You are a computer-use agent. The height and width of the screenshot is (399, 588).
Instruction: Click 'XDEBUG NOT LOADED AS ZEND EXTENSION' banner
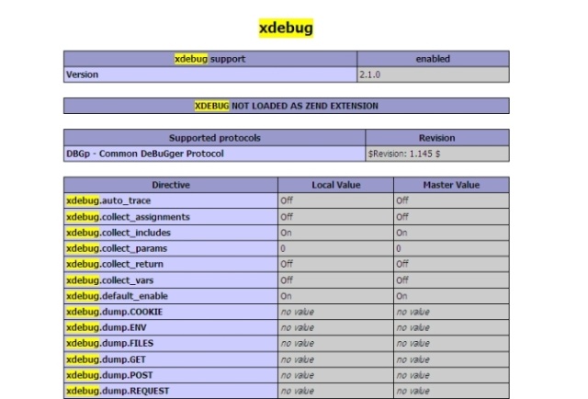287,106
